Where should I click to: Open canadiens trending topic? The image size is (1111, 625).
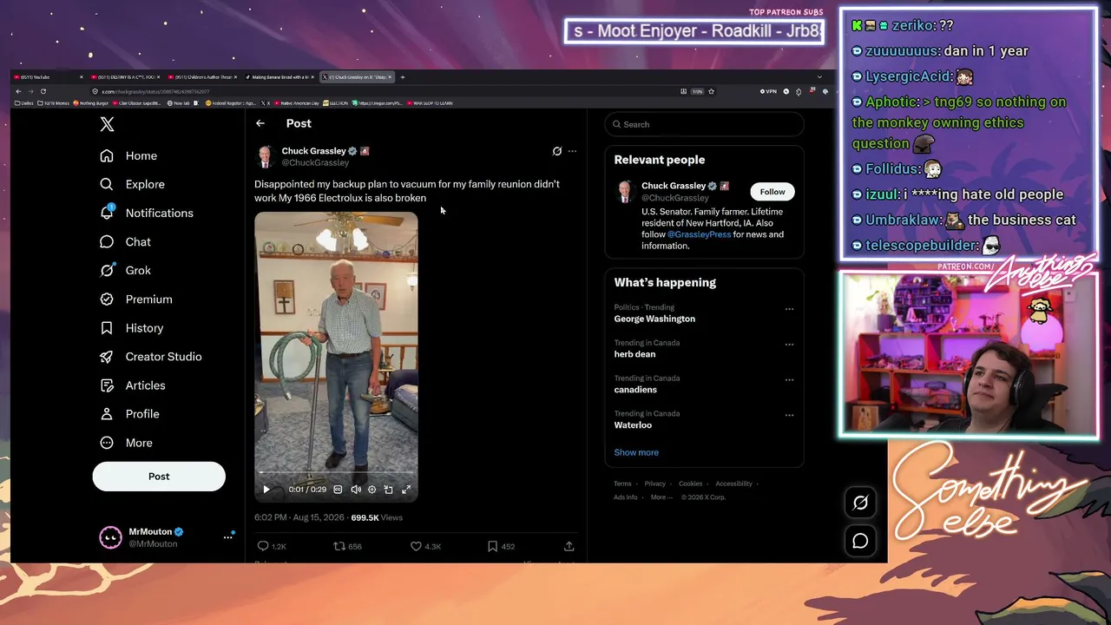(635, 390)
